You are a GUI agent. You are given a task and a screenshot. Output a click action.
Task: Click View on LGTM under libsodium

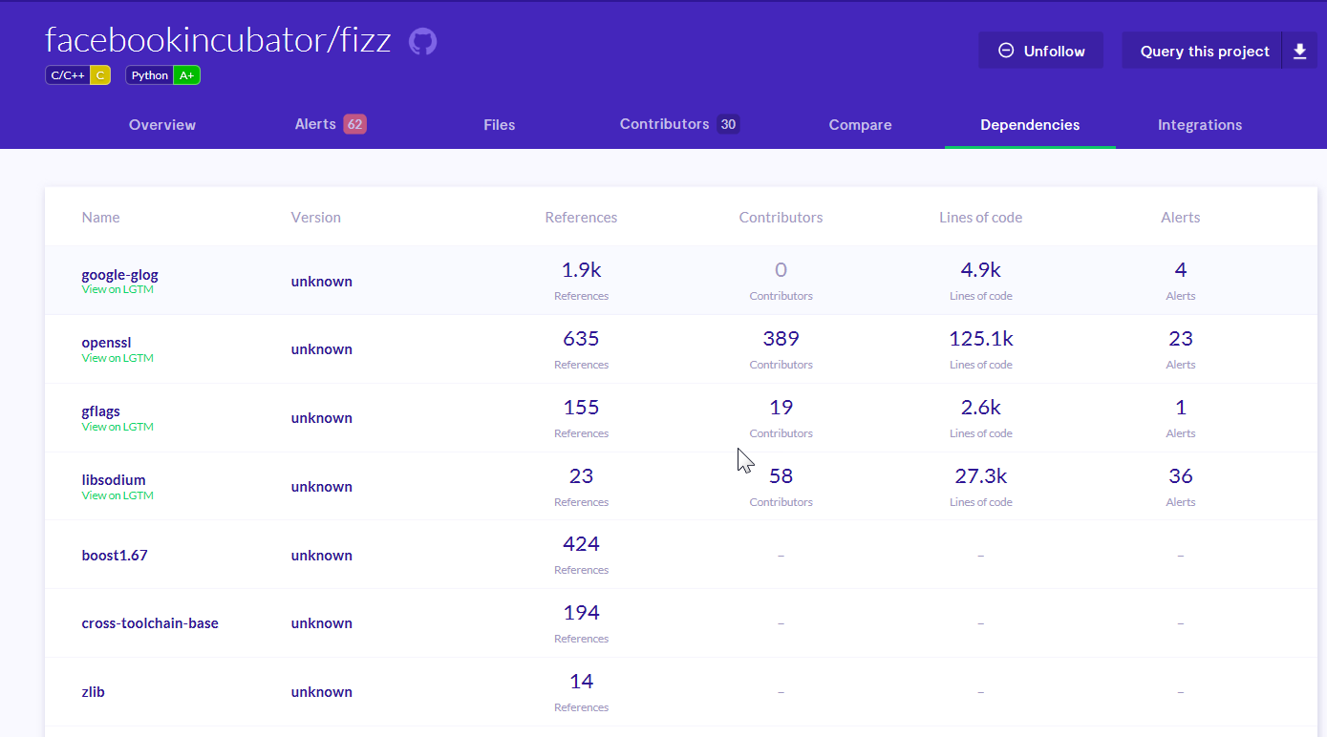coord(118,495)
